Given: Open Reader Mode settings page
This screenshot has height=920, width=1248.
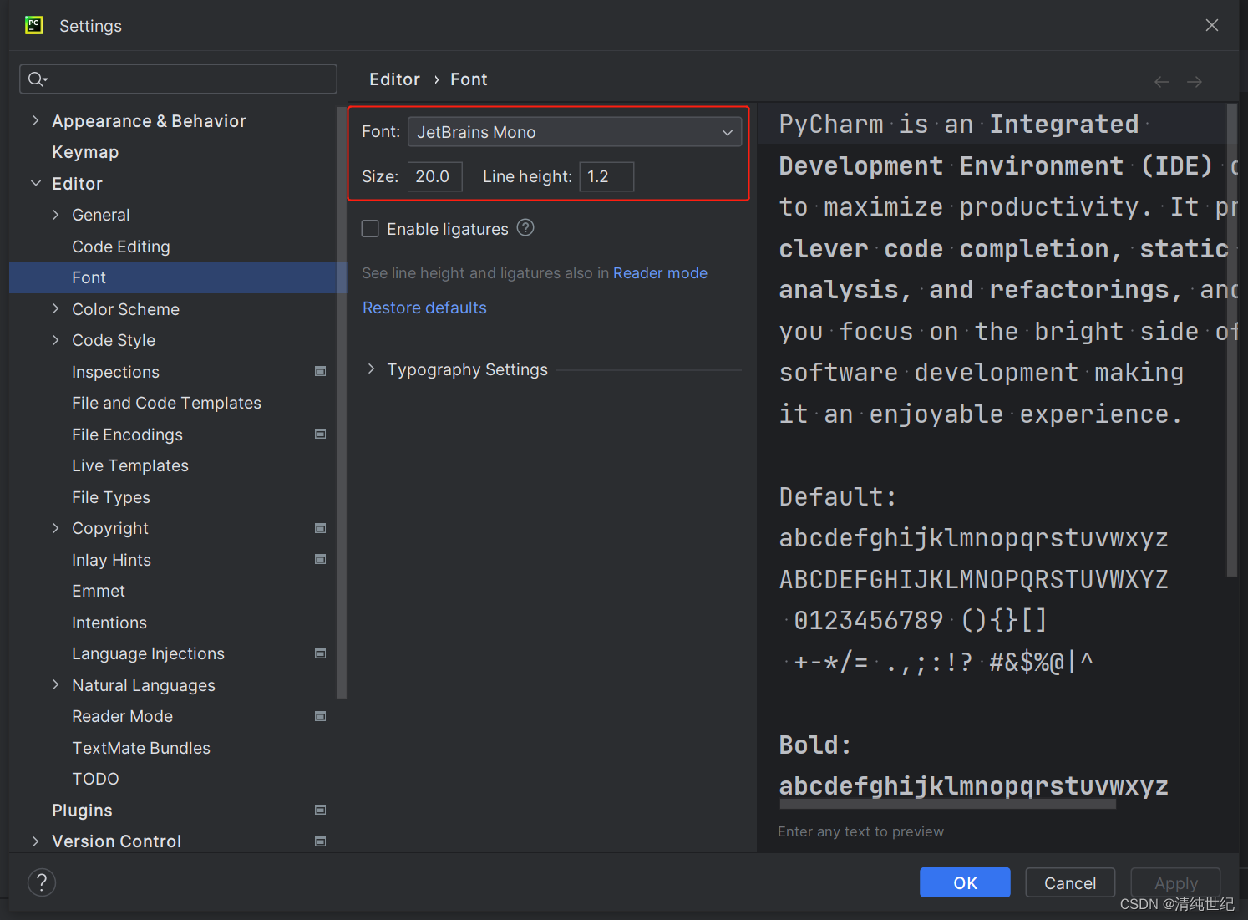Looking at the screenshot, I should pyautogui.click(x=122, y=716).
